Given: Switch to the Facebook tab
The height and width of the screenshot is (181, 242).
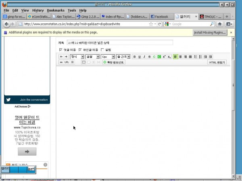Looking at the screenshot, I should coord(162,16).
